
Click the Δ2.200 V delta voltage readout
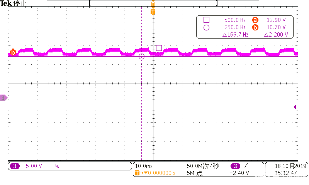[x=276, y=35]
